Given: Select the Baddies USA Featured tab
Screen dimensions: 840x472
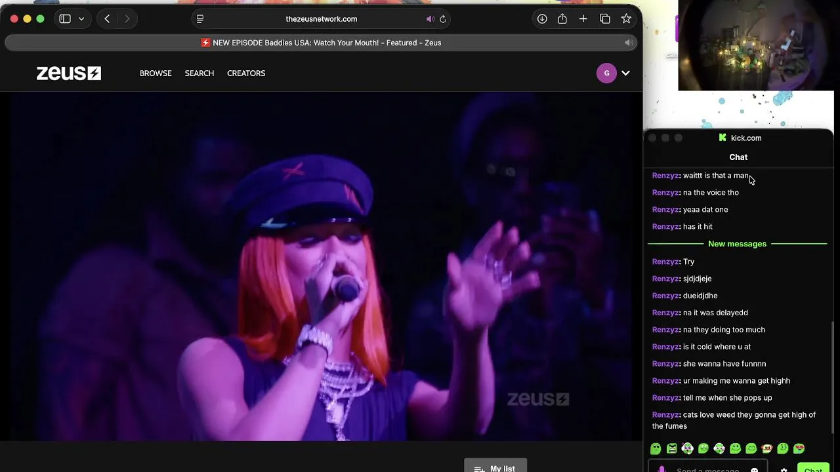Looking at the screenshot, I should [321, 43].
